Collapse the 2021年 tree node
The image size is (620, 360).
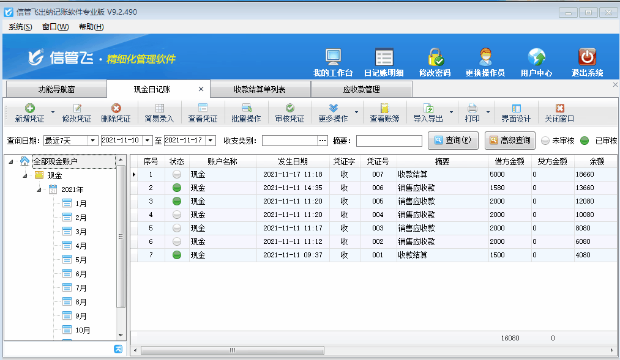(40, 189)
